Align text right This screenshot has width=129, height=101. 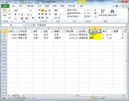(46, 14)
